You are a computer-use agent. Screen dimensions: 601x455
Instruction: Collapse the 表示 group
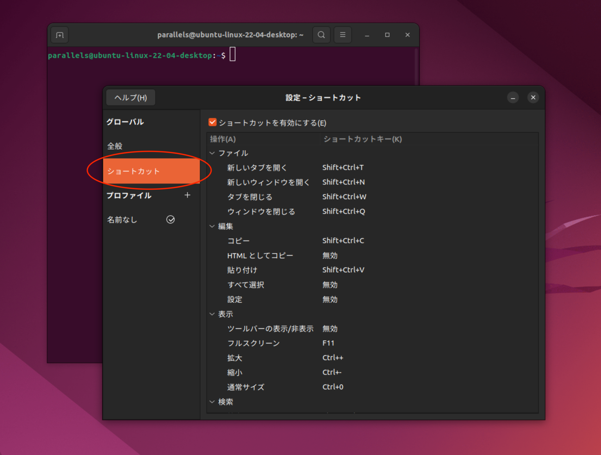[212, 314]
